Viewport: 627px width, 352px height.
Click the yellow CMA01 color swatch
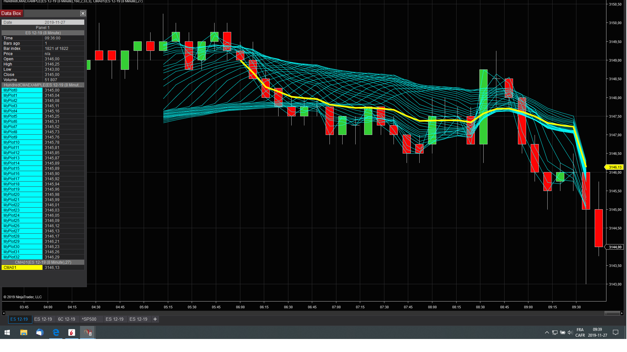[x=22, y=268]
